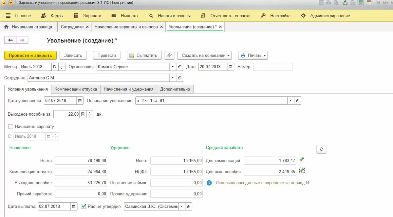Click the Провести button
Viewport: 393px width, 217px height.
click(107, 55)
